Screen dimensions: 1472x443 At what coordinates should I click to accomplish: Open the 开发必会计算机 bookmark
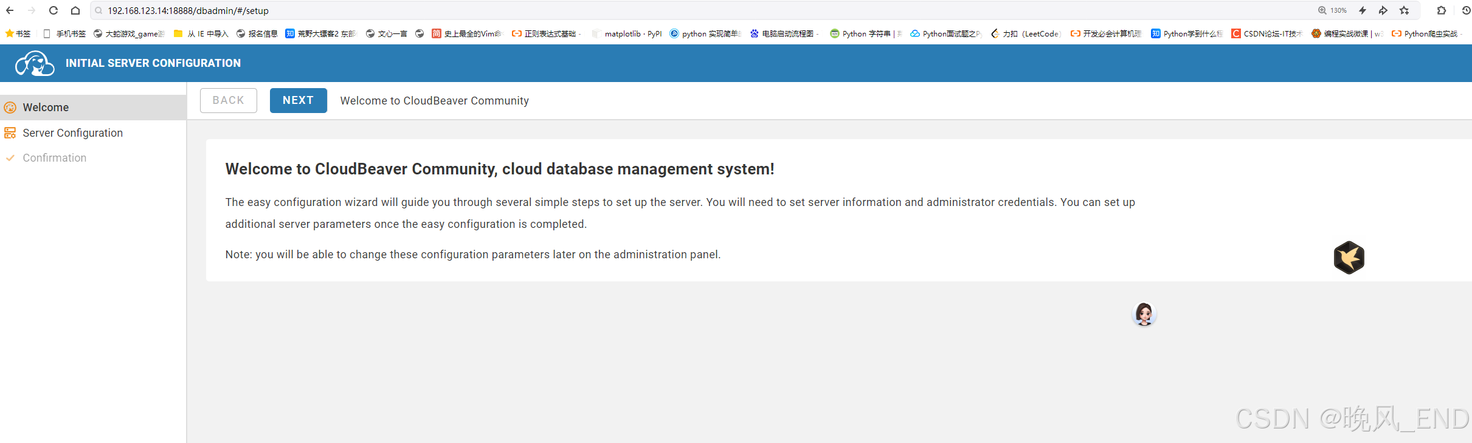pos(1106,34)
